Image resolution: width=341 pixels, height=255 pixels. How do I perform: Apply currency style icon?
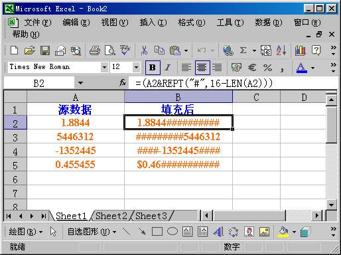click(x=236, y=68)
